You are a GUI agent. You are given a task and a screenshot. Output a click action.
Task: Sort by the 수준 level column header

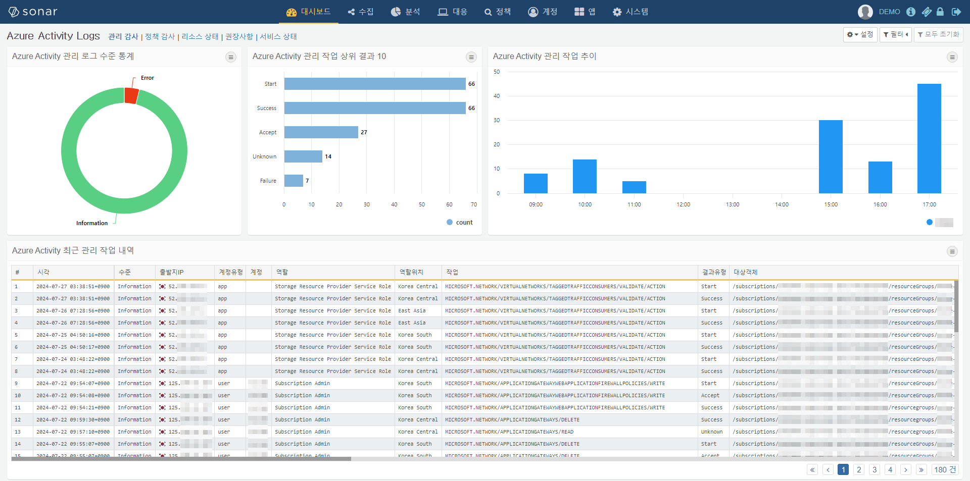point(134,272)
